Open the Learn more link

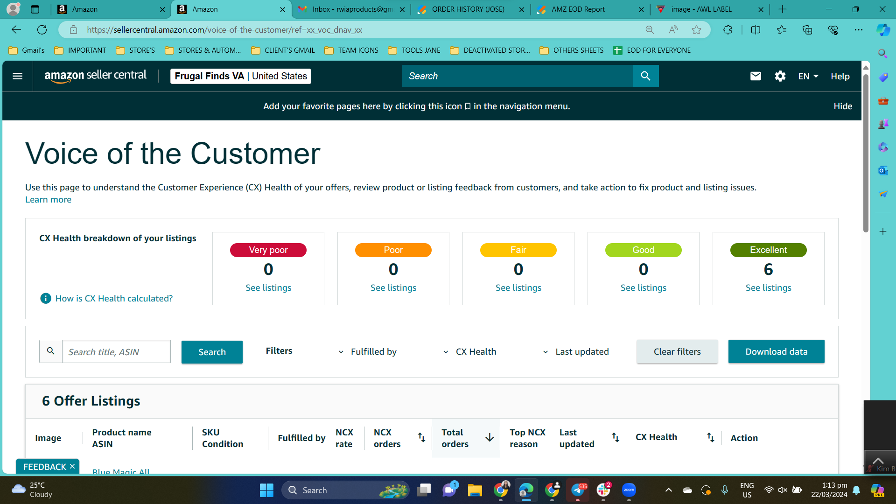point(48,200)
